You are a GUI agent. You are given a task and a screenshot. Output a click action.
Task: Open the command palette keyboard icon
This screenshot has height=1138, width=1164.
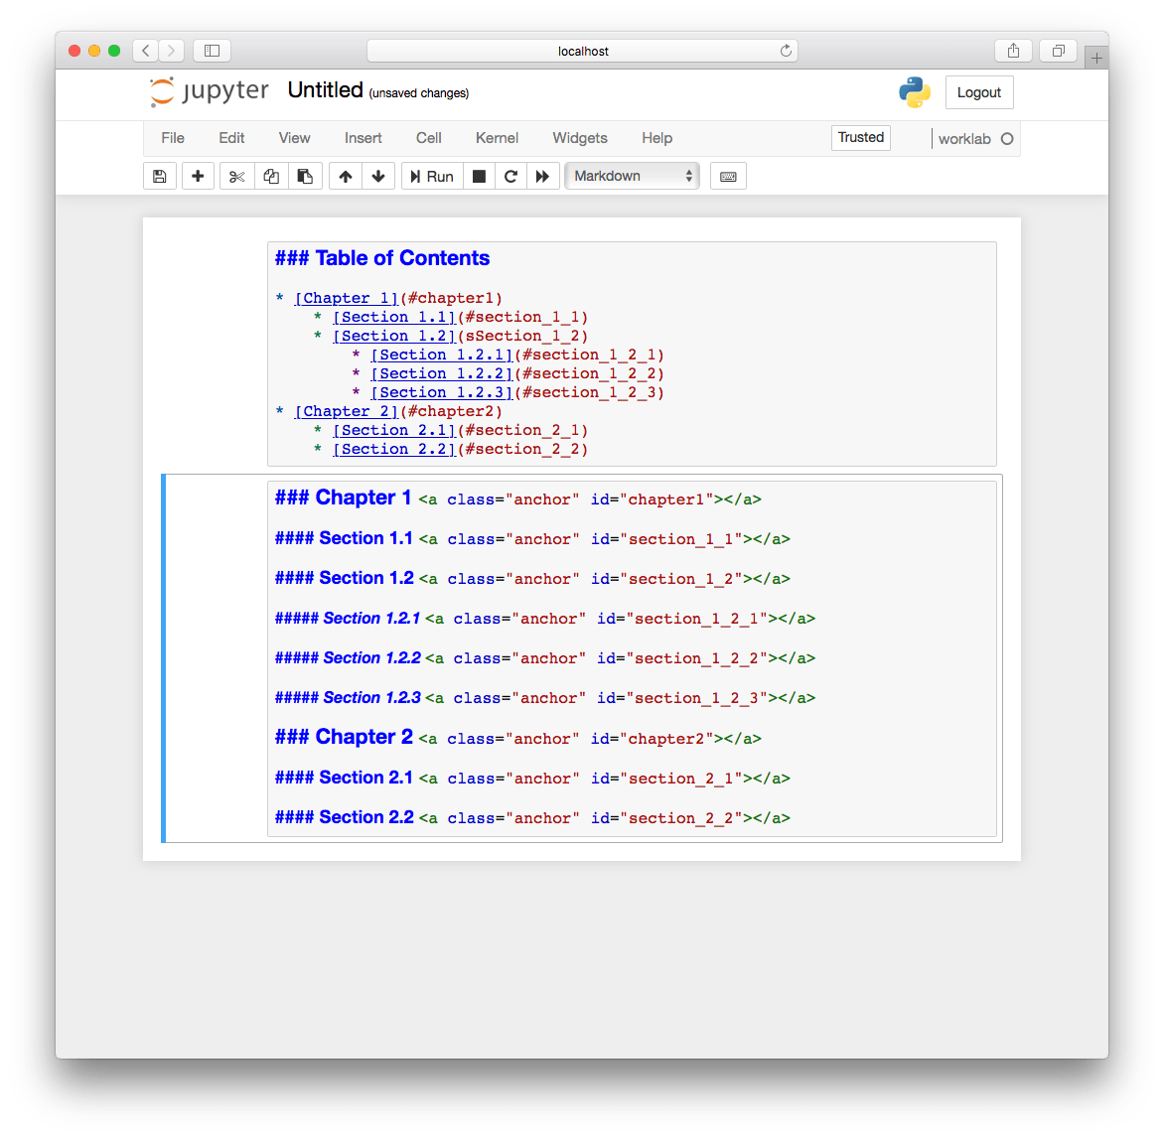[x=728, y=176]
